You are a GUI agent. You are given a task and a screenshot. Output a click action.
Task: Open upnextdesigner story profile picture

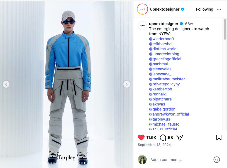click(x=142, y=9)
